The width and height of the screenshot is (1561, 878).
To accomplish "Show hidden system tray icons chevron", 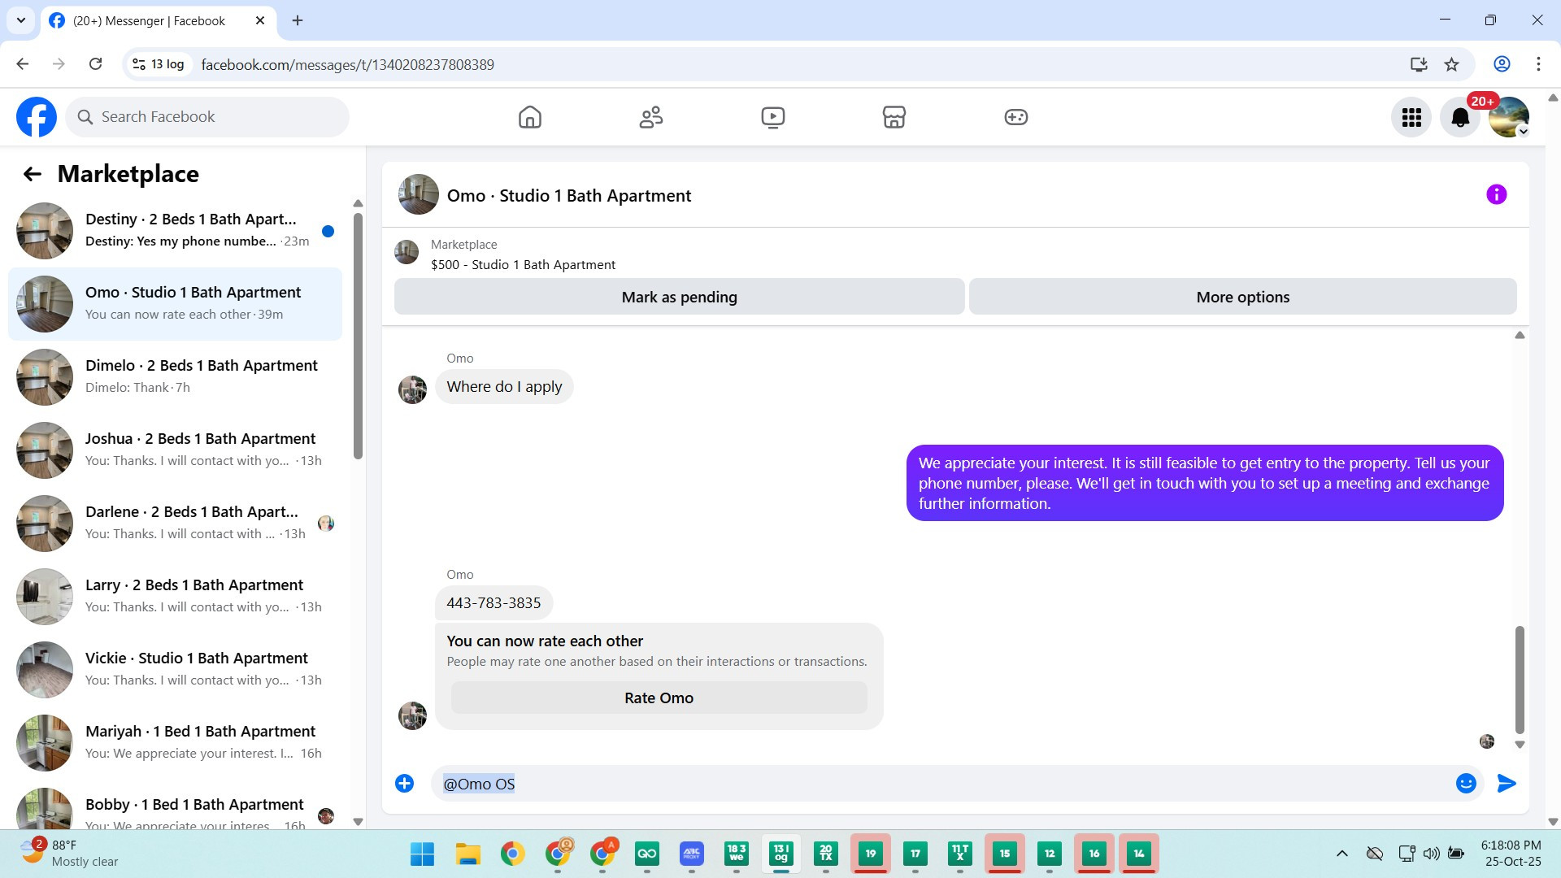I will 1342,854.
